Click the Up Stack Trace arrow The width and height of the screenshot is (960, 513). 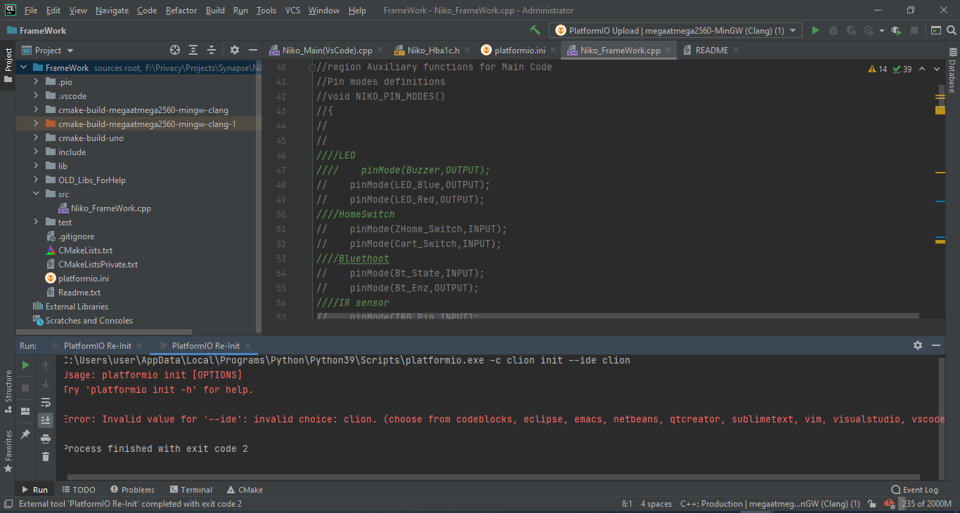click(46, 365)
